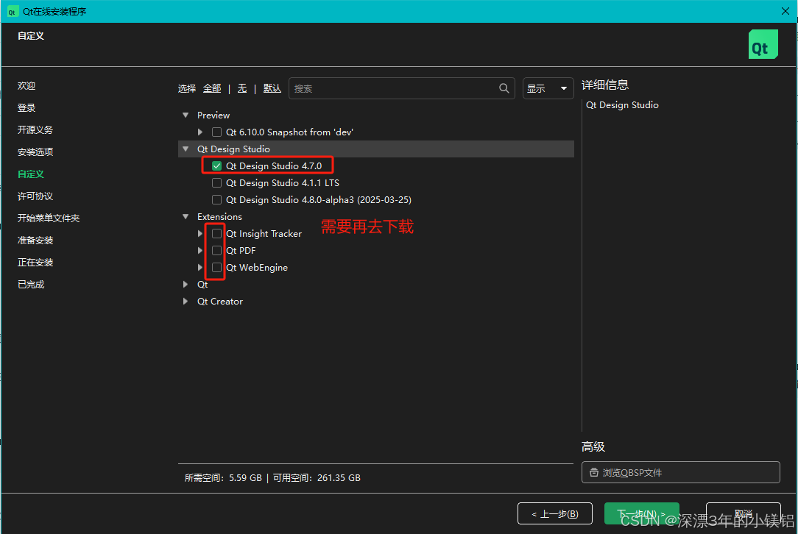Enable the Qt WebEngine checkbox
This screenshot has height=534, width=798.
pyautogui.click(x=217, y=268)
